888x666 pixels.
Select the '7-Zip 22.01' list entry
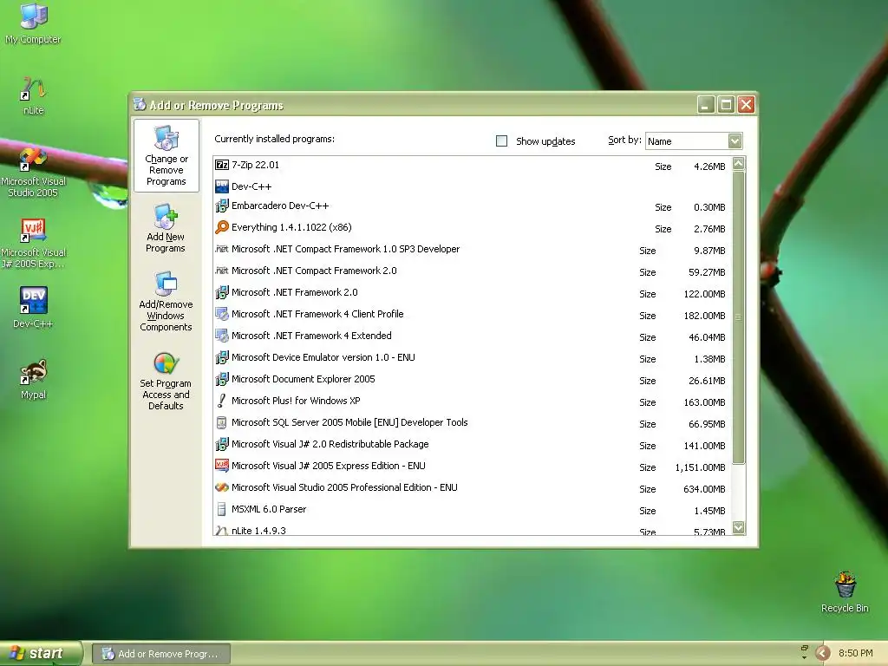tap(473, 166)
